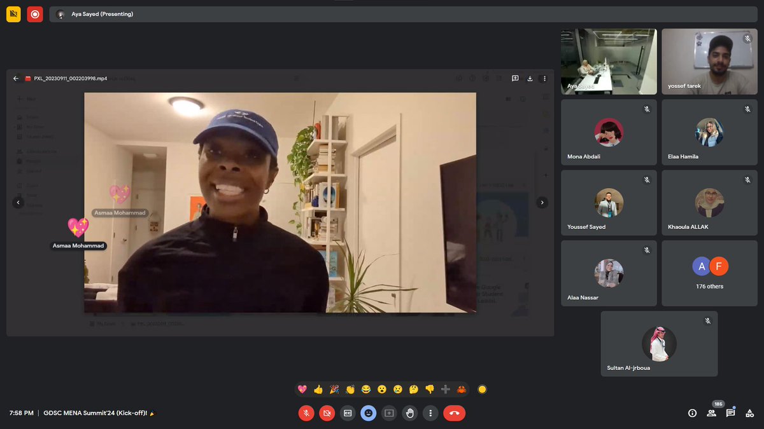
Task: Send the party popper reaction
Action: coord(334,390)
